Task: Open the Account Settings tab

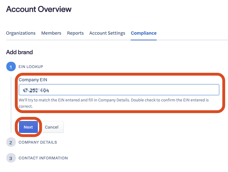Action: [x=107, y=33]
